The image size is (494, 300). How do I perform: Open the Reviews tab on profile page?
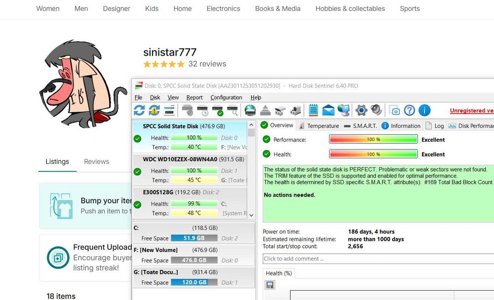coord(96,161)
